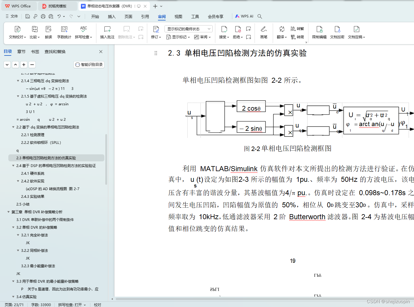Run 拼写检查 spell check

point(84,32)
